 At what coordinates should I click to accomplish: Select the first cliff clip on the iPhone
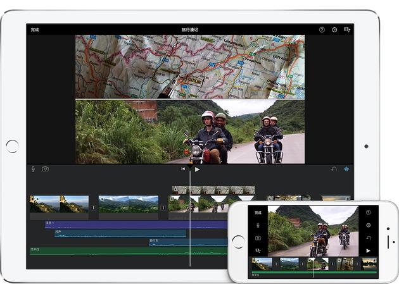[x=262, y=264]
